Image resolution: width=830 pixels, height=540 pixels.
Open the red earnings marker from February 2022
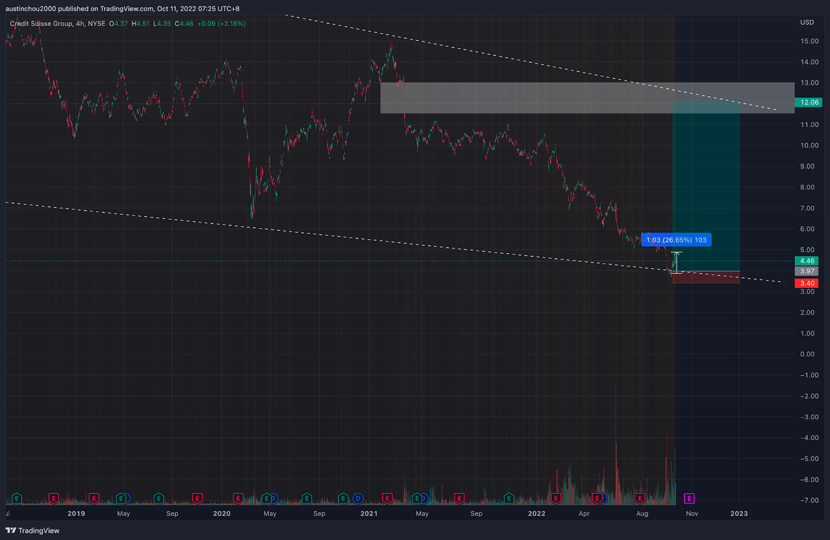coord(556,499)
